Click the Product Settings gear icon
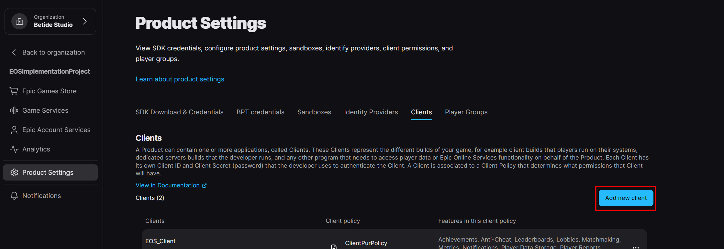724x249 pixels. (14, 172)
